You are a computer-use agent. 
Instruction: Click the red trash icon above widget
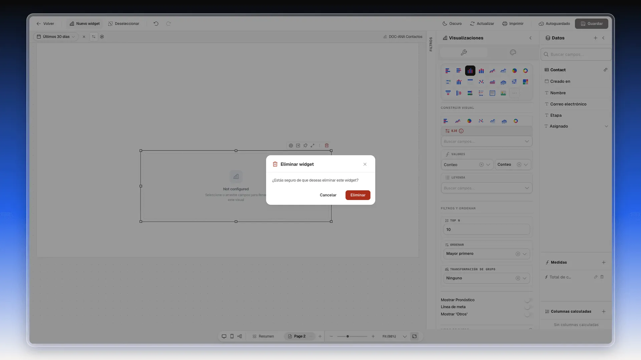327,146
